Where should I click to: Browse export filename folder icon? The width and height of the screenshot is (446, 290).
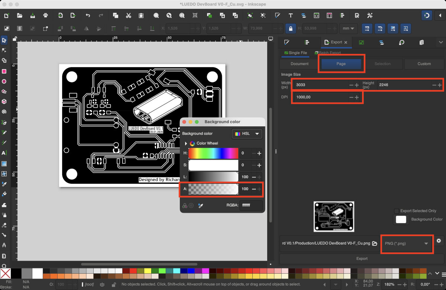[375, 243]
